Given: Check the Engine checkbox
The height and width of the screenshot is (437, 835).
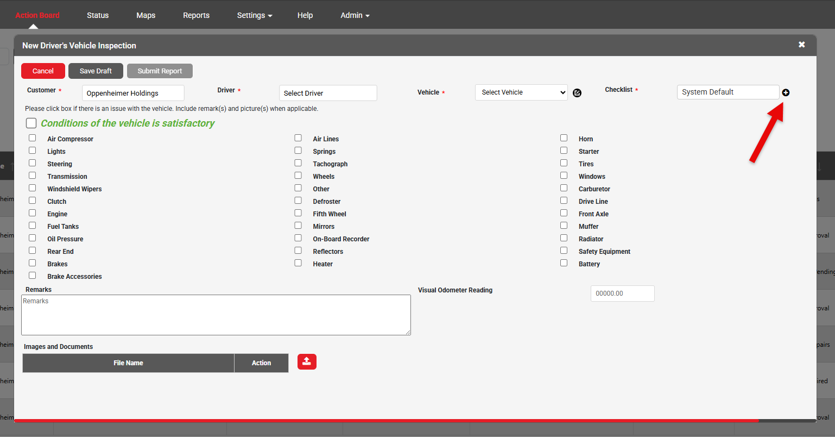Looking at the screenshot, I should [33, 213].
